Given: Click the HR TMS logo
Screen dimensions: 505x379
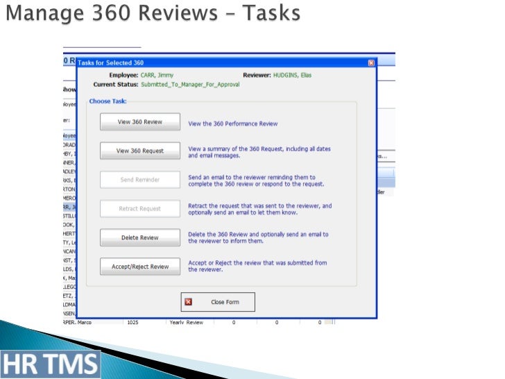Looking at the screenshot, I should 50,364.
